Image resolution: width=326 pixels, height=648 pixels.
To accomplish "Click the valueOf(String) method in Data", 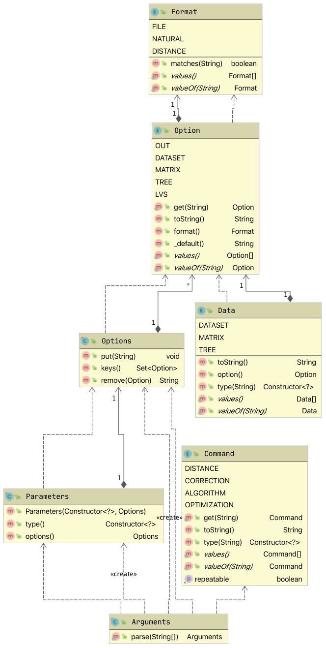I will (x=242, y=411).
